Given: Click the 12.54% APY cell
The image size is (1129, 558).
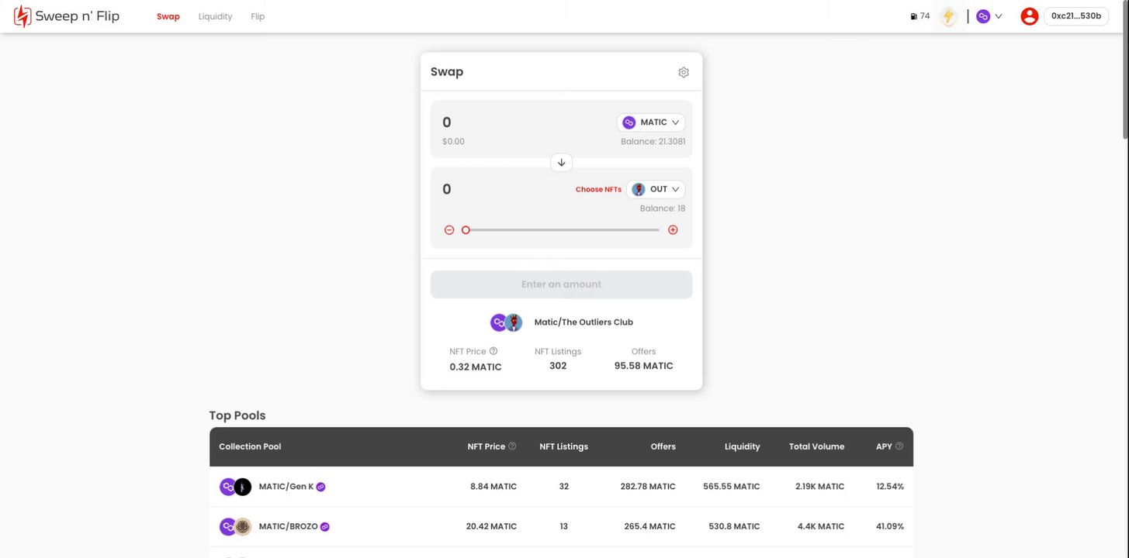Looking at the screenshot, I should click(890, 487).
